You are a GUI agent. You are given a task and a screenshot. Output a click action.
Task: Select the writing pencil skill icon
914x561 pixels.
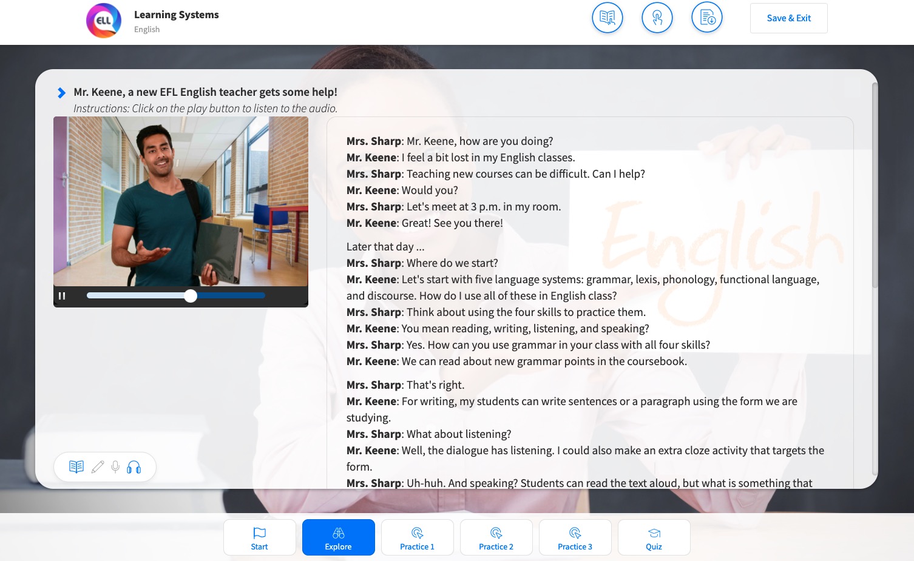pyautogui.click(x=97, y=467)
